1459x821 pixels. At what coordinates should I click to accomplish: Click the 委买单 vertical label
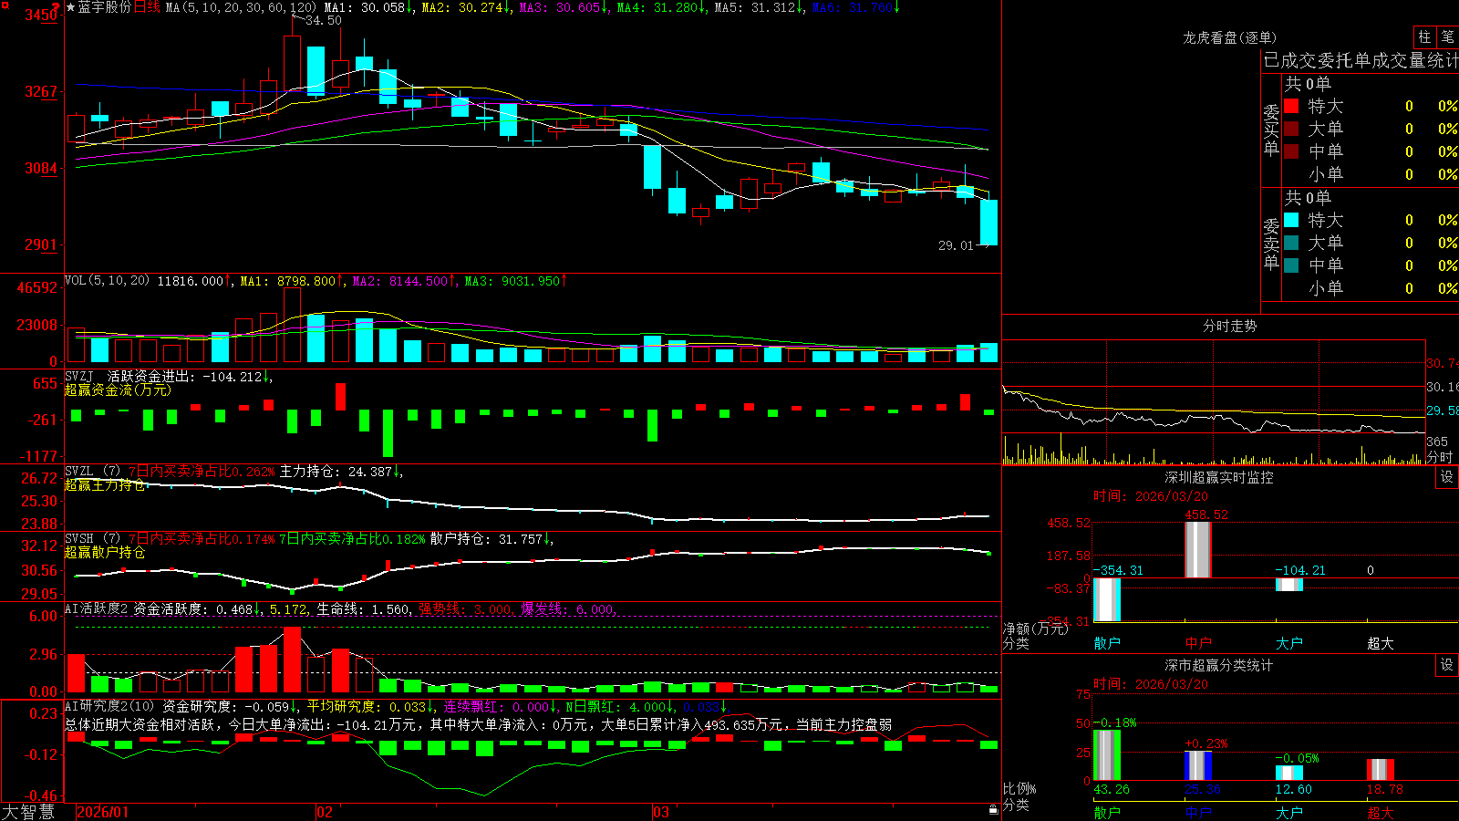(1271, 130)
